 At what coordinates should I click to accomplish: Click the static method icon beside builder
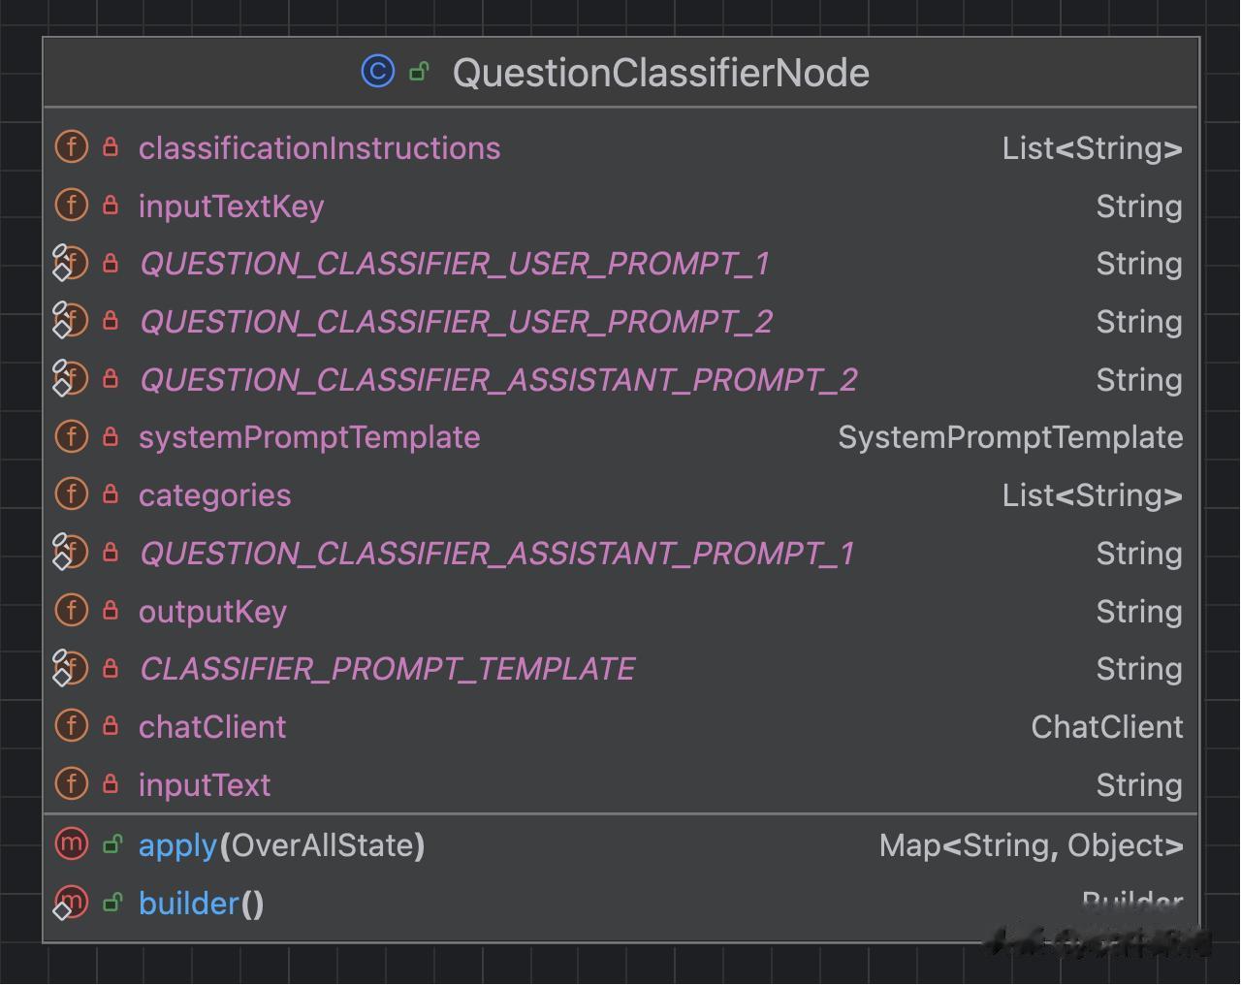click(71, 903)
